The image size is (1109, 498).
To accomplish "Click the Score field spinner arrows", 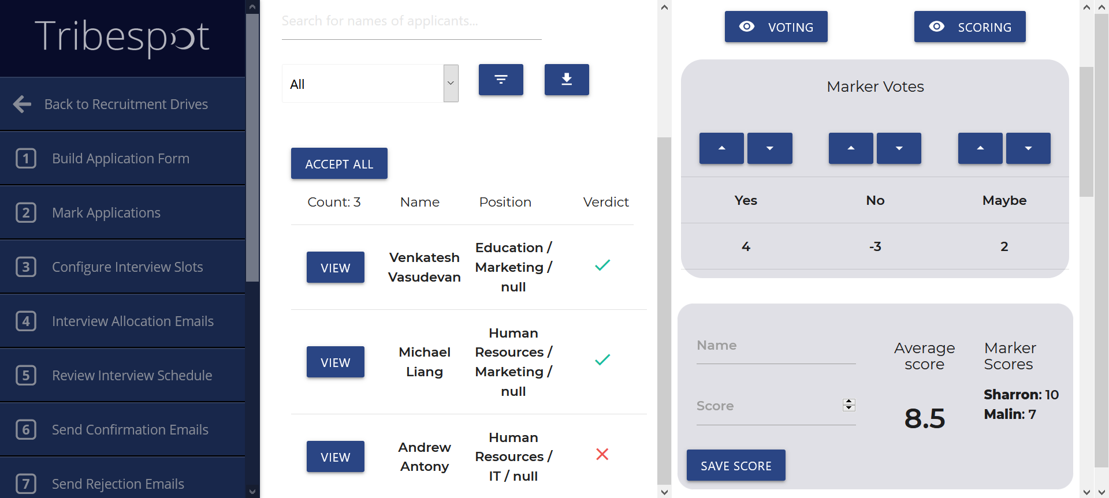I will 849,405.
